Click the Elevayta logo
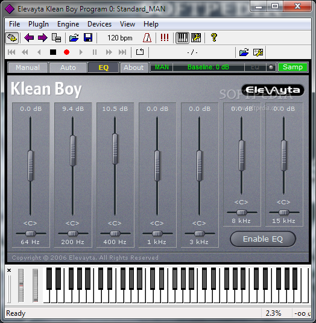The height and width of the screenshot is (323, 316). point(273,90)
